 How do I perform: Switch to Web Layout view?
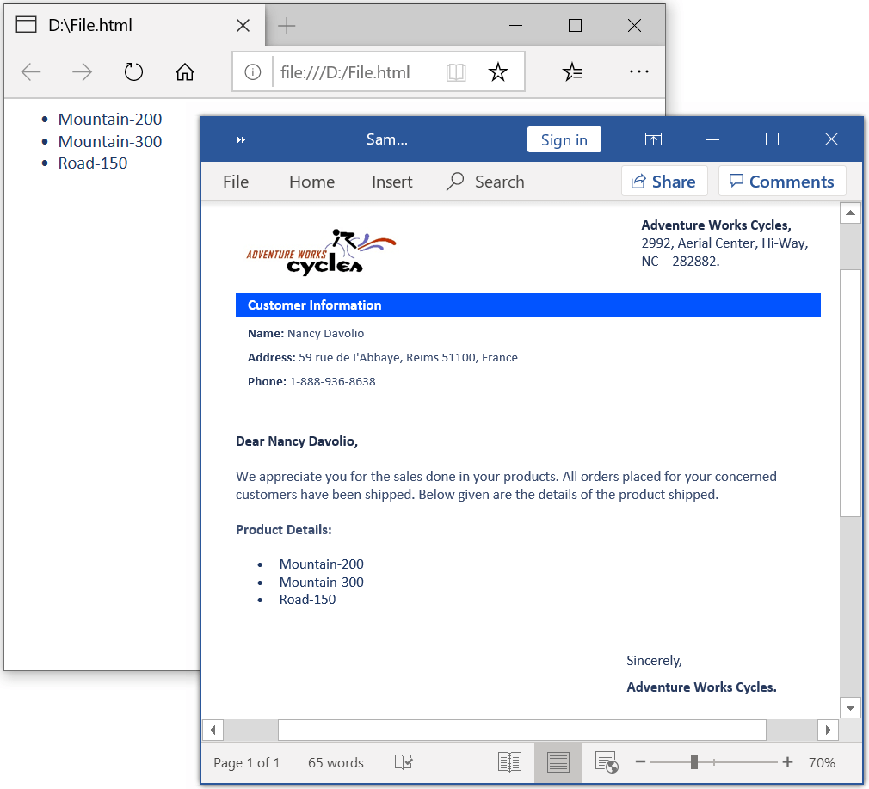(607, 762)
